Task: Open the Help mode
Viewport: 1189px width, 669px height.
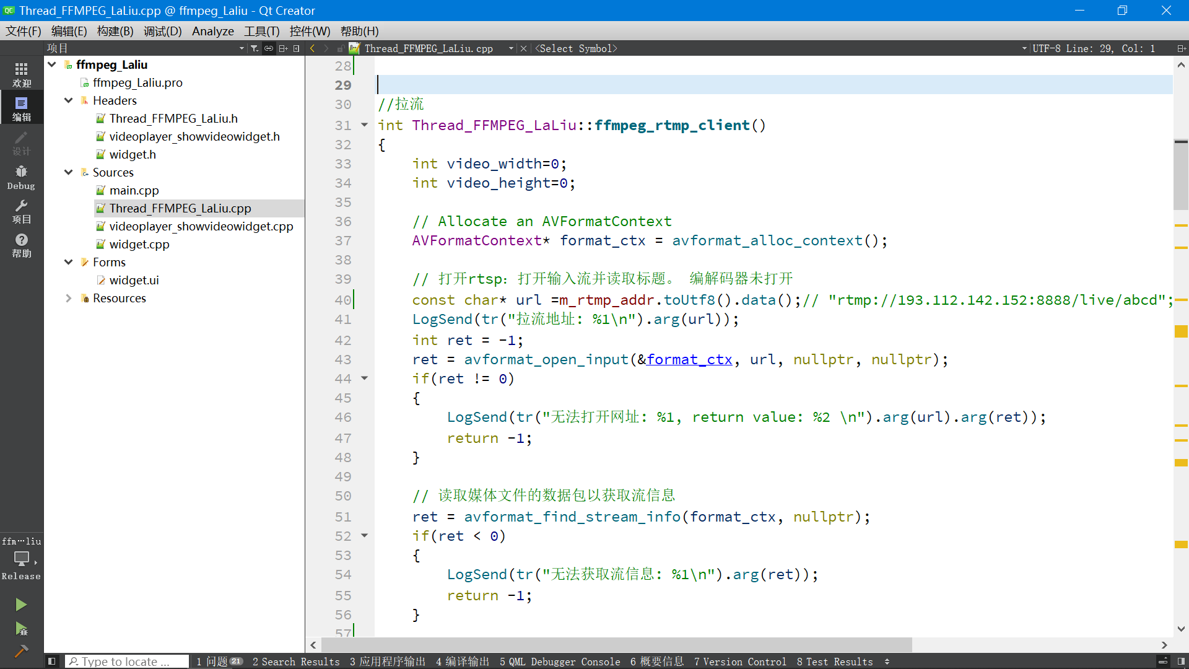Action: 21,245
